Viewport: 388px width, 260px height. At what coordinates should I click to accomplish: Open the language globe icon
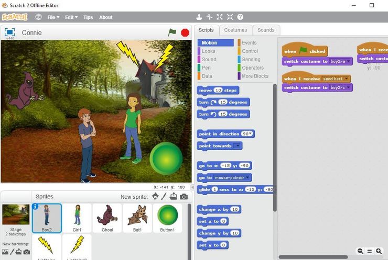point(38,17)
